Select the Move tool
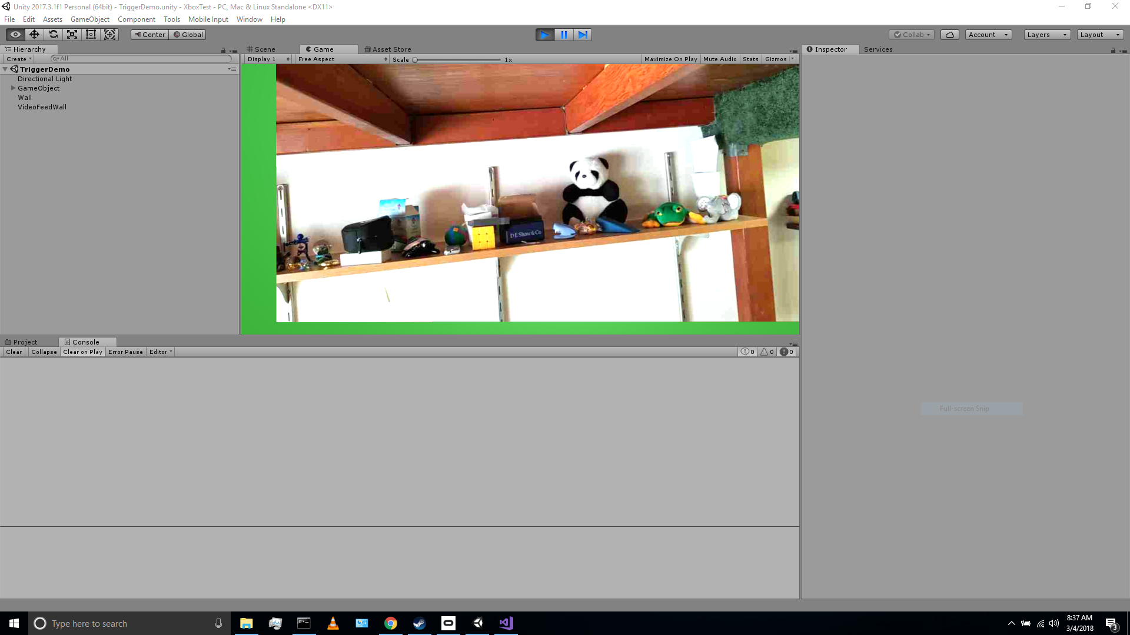The height and width of the screenshot is (635, 1130). coord(34,35)
